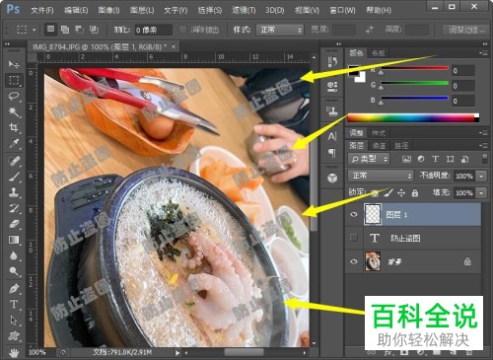Screen dimensions: 493x360
Task: Select the Move tool
Action: 14,64
